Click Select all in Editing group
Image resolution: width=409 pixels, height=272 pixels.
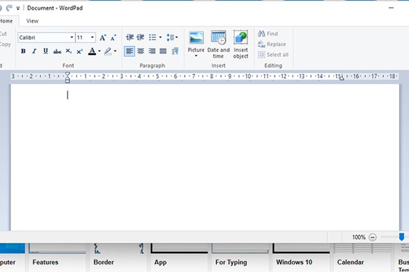coord(273,54)
